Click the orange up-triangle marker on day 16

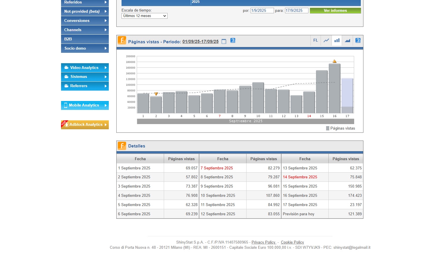(x=334, y=61)
